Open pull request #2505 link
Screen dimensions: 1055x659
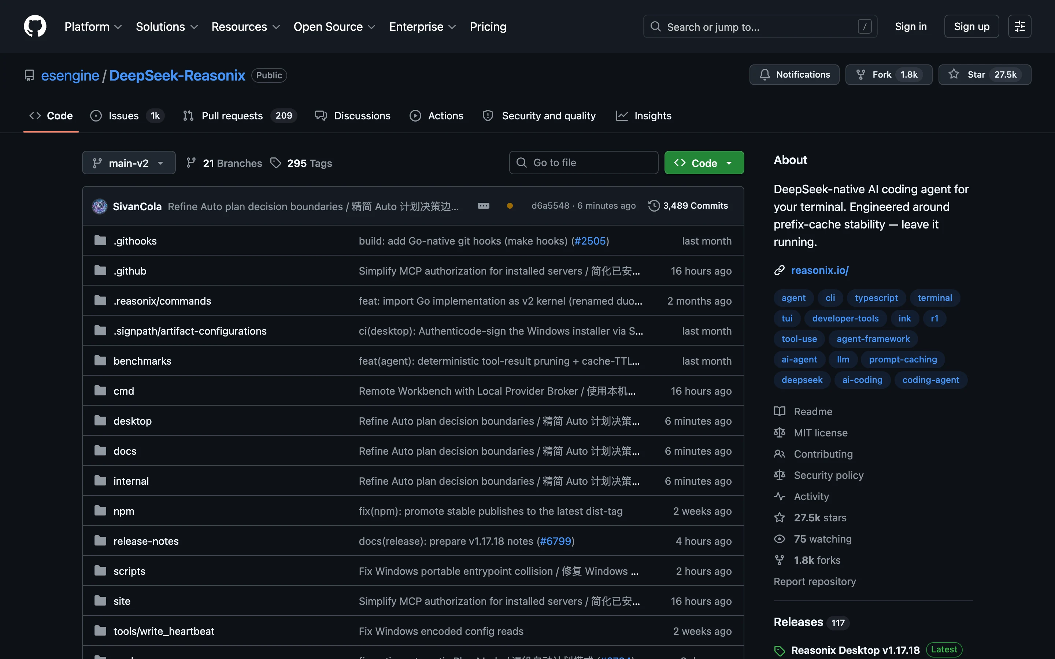click(x=590, y=241)
